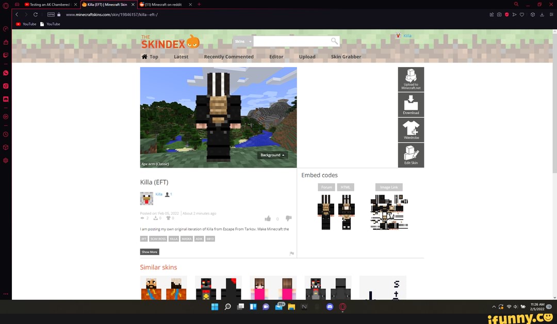Open WhatsApp from the browser sidebar

(x=6, y=73)
